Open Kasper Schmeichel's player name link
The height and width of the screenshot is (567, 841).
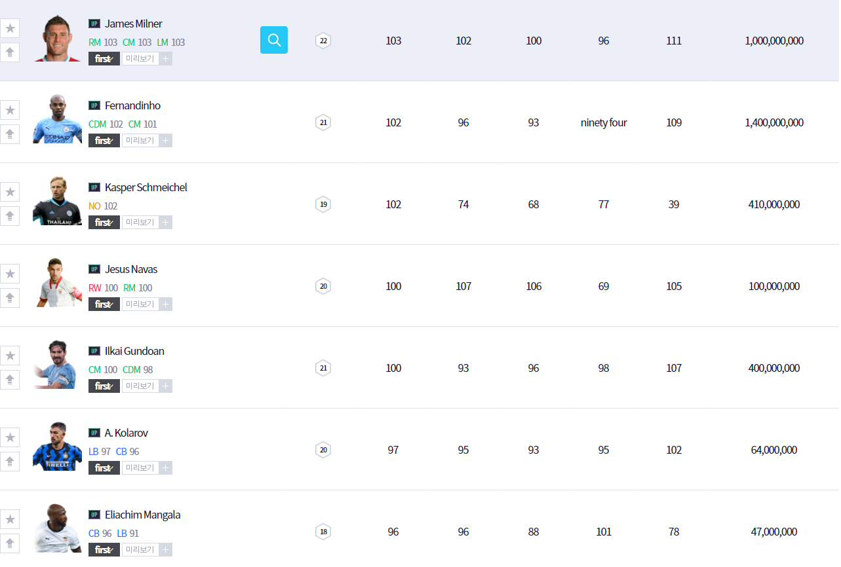(146, 187)
